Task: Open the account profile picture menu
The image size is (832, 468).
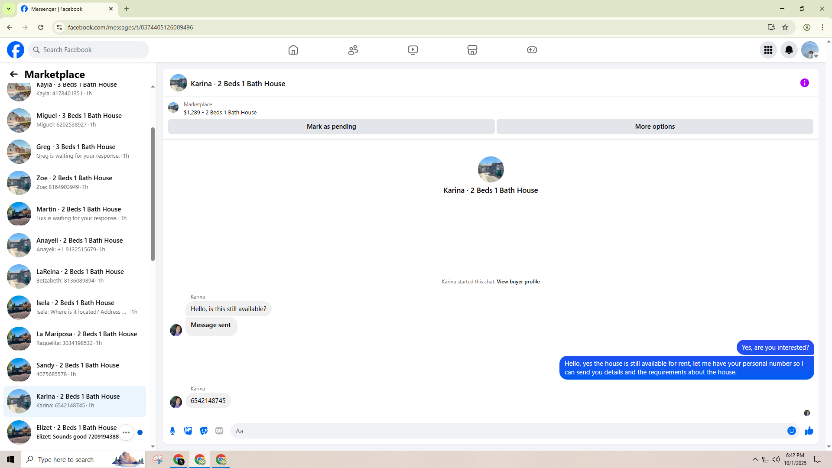Action: (x=810, y=50)
